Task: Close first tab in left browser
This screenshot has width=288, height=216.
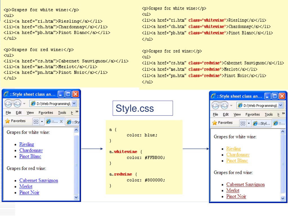Action: (x=61, y=121)
